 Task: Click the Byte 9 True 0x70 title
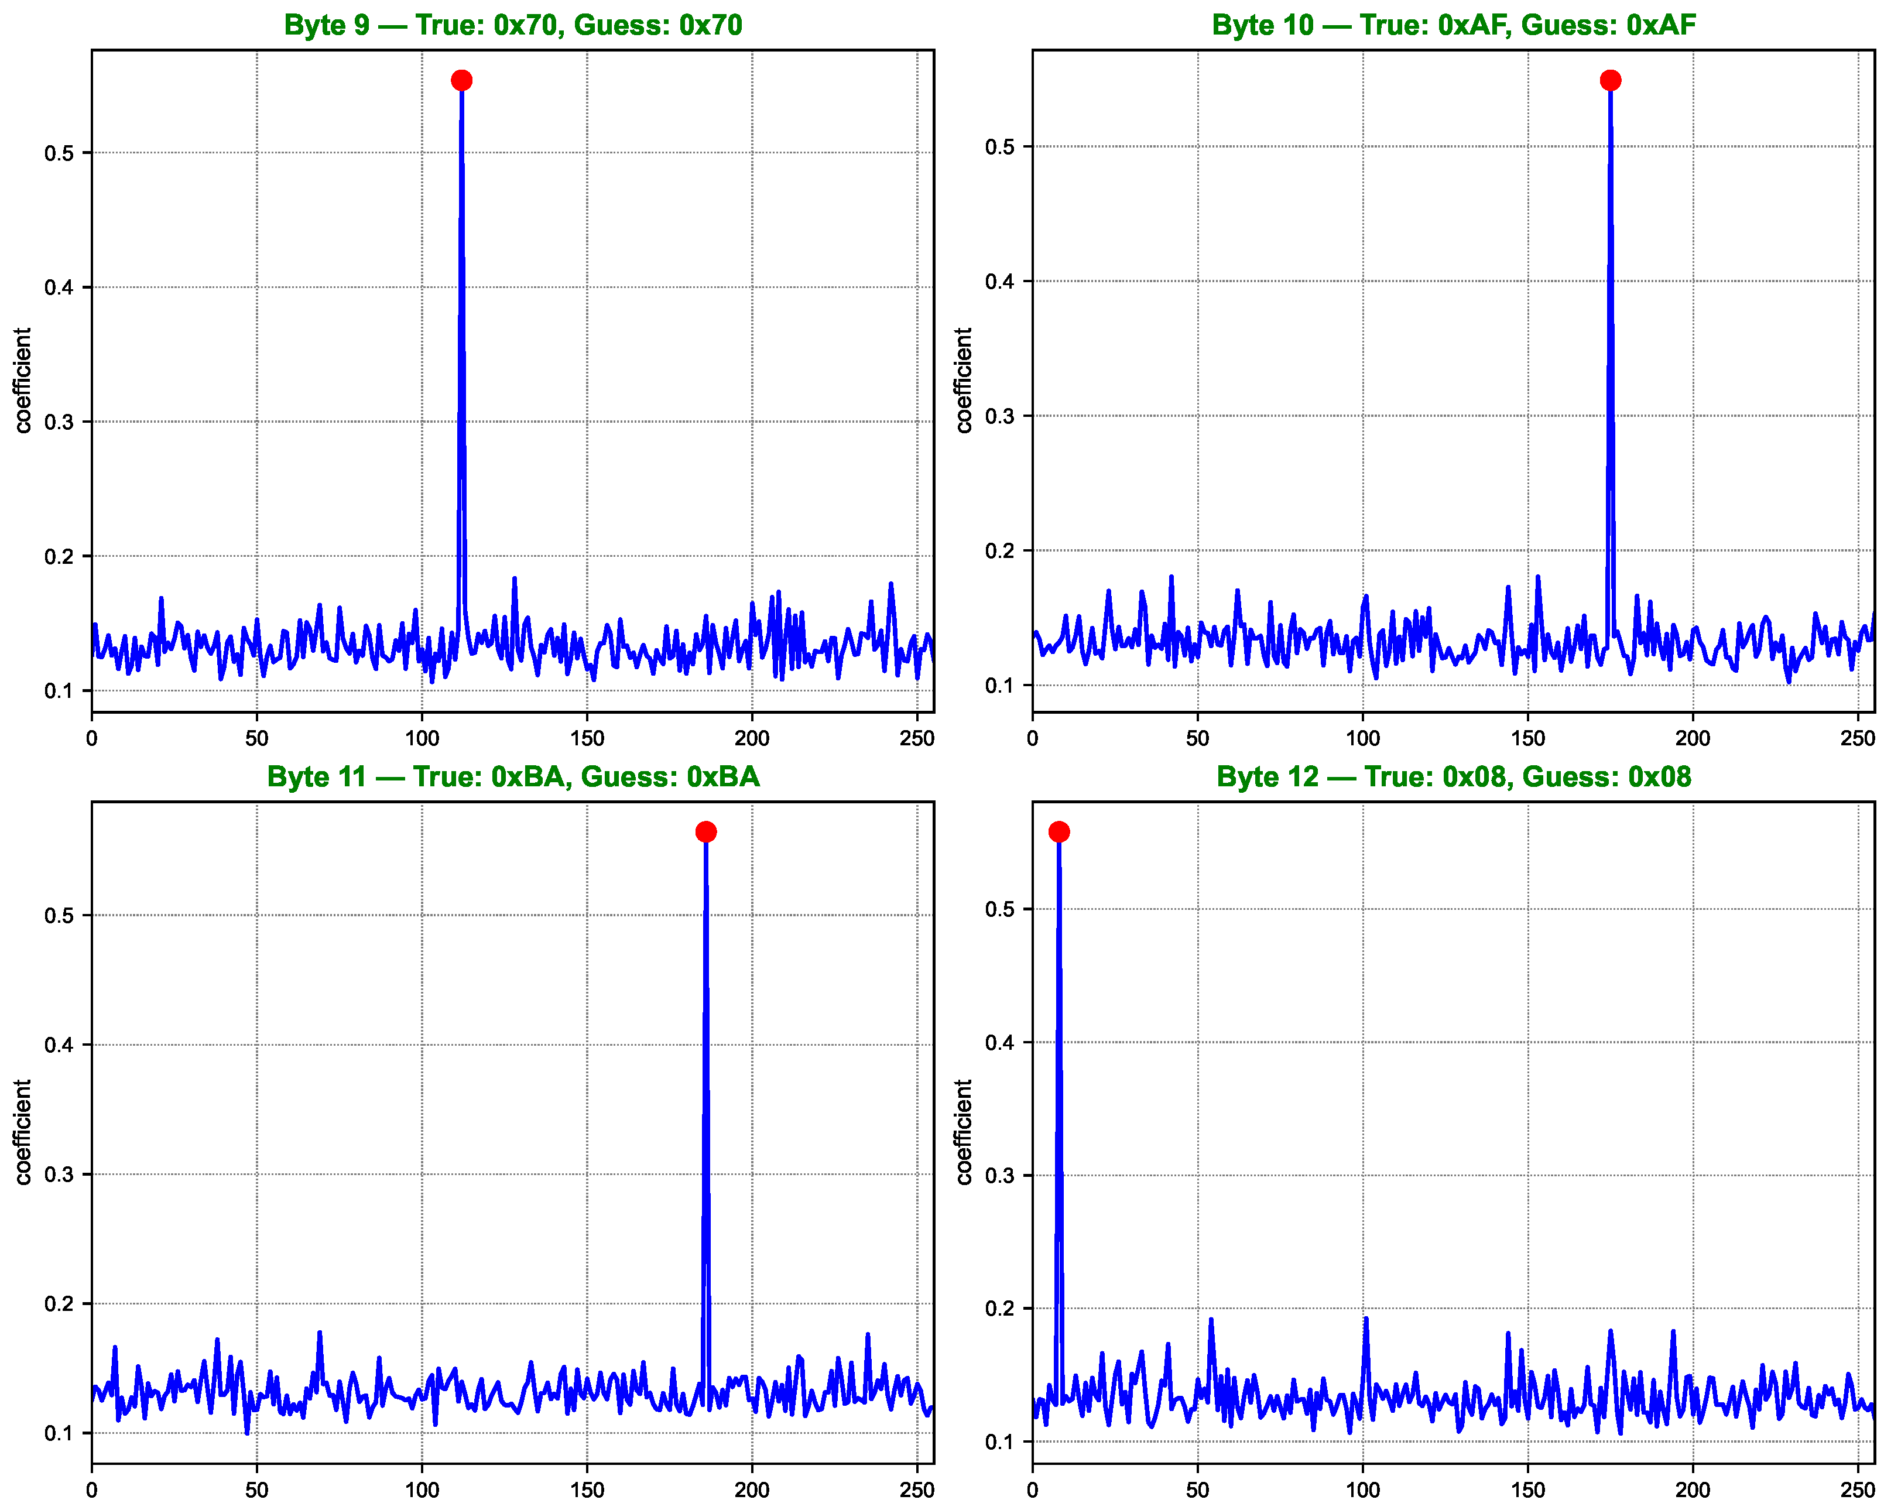[513, 25]
